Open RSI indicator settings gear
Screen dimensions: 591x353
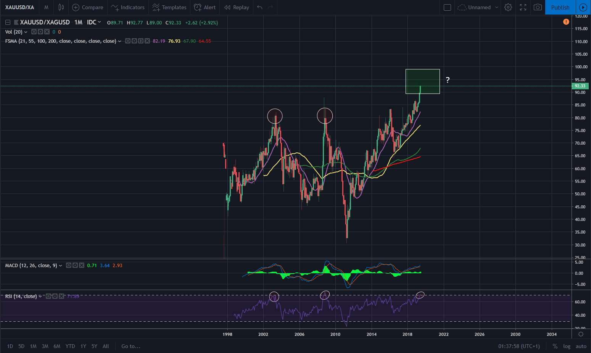coord(55,296)
